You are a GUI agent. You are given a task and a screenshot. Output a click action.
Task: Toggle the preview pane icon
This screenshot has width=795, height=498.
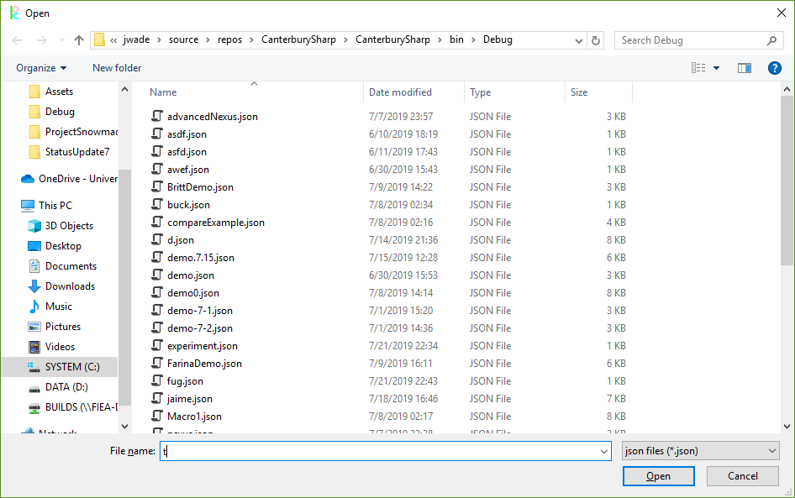point(744,68)
